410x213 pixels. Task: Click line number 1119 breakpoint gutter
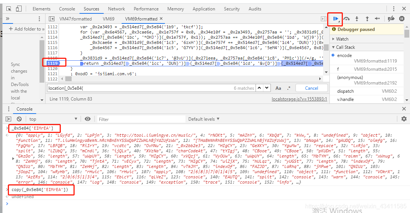pos(53,63)
